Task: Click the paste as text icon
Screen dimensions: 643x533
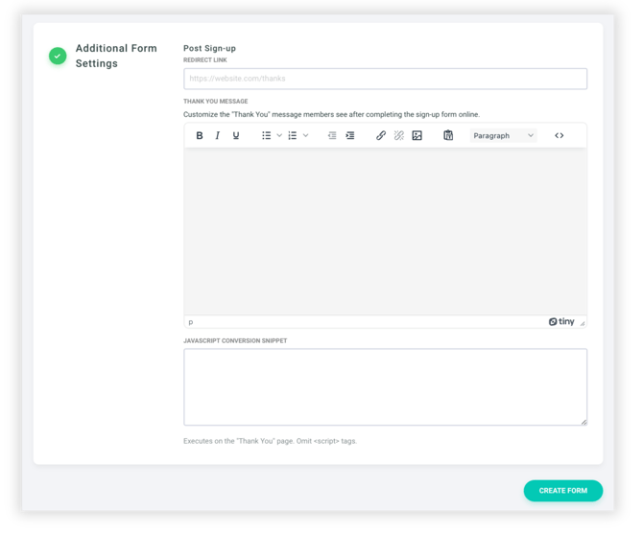Action: coord(448,136)
